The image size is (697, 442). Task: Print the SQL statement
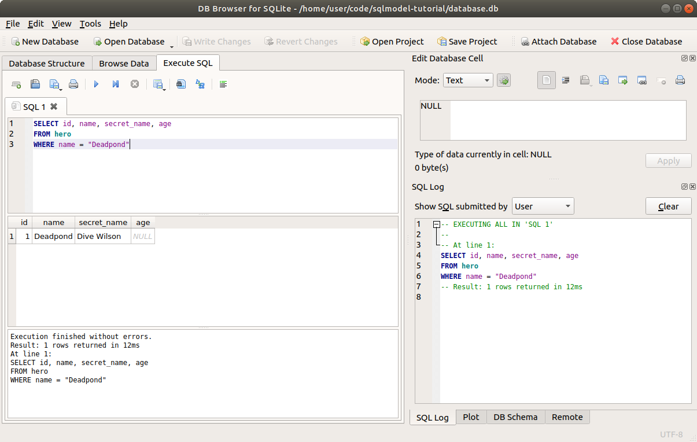73,84
